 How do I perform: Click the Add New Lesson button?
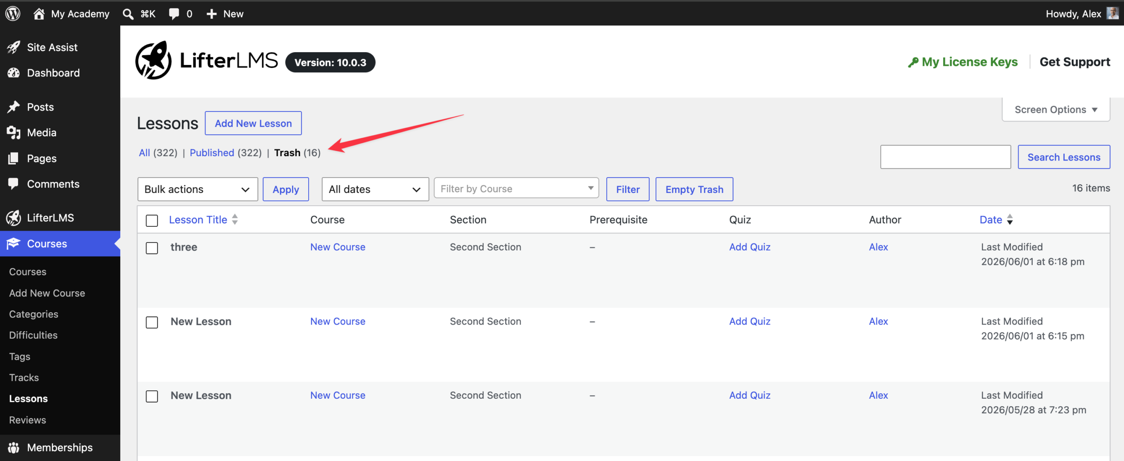pyautogui.click(x=253, y=123)
